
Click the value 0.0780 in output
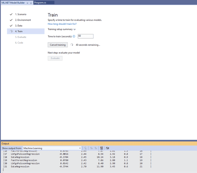coord(64,160)
